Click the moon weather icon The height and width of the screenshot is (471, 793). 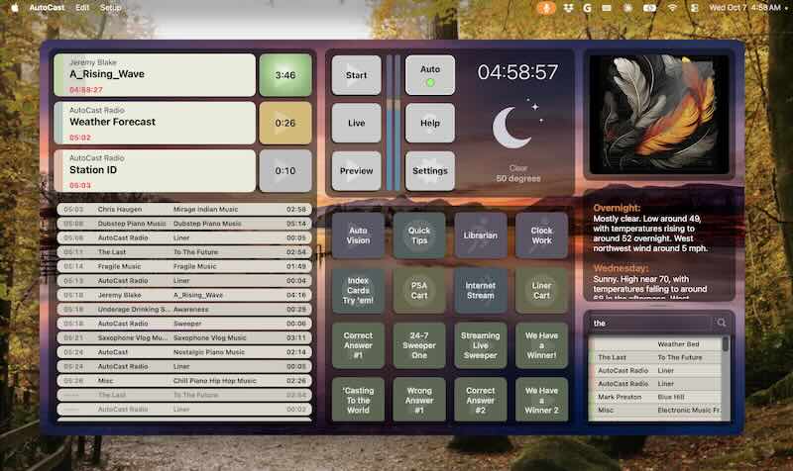click(517, 126)
